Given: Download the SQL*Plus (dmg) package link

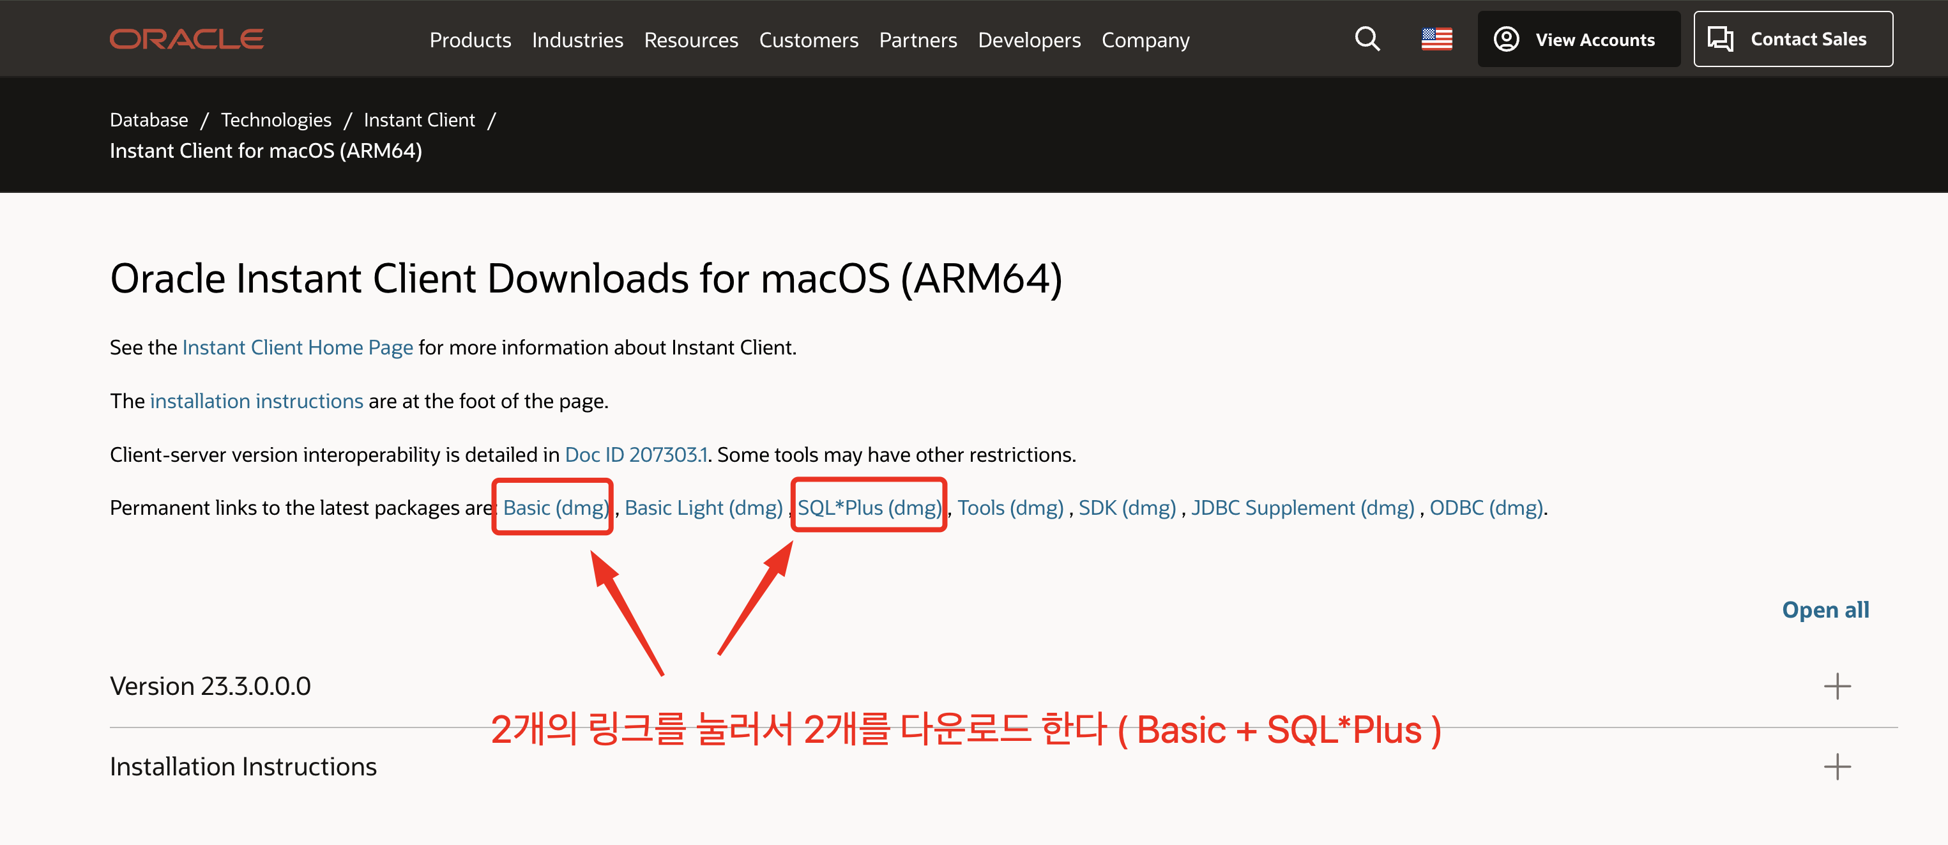Looking at the screenshot, I should (x=870, y=508).
